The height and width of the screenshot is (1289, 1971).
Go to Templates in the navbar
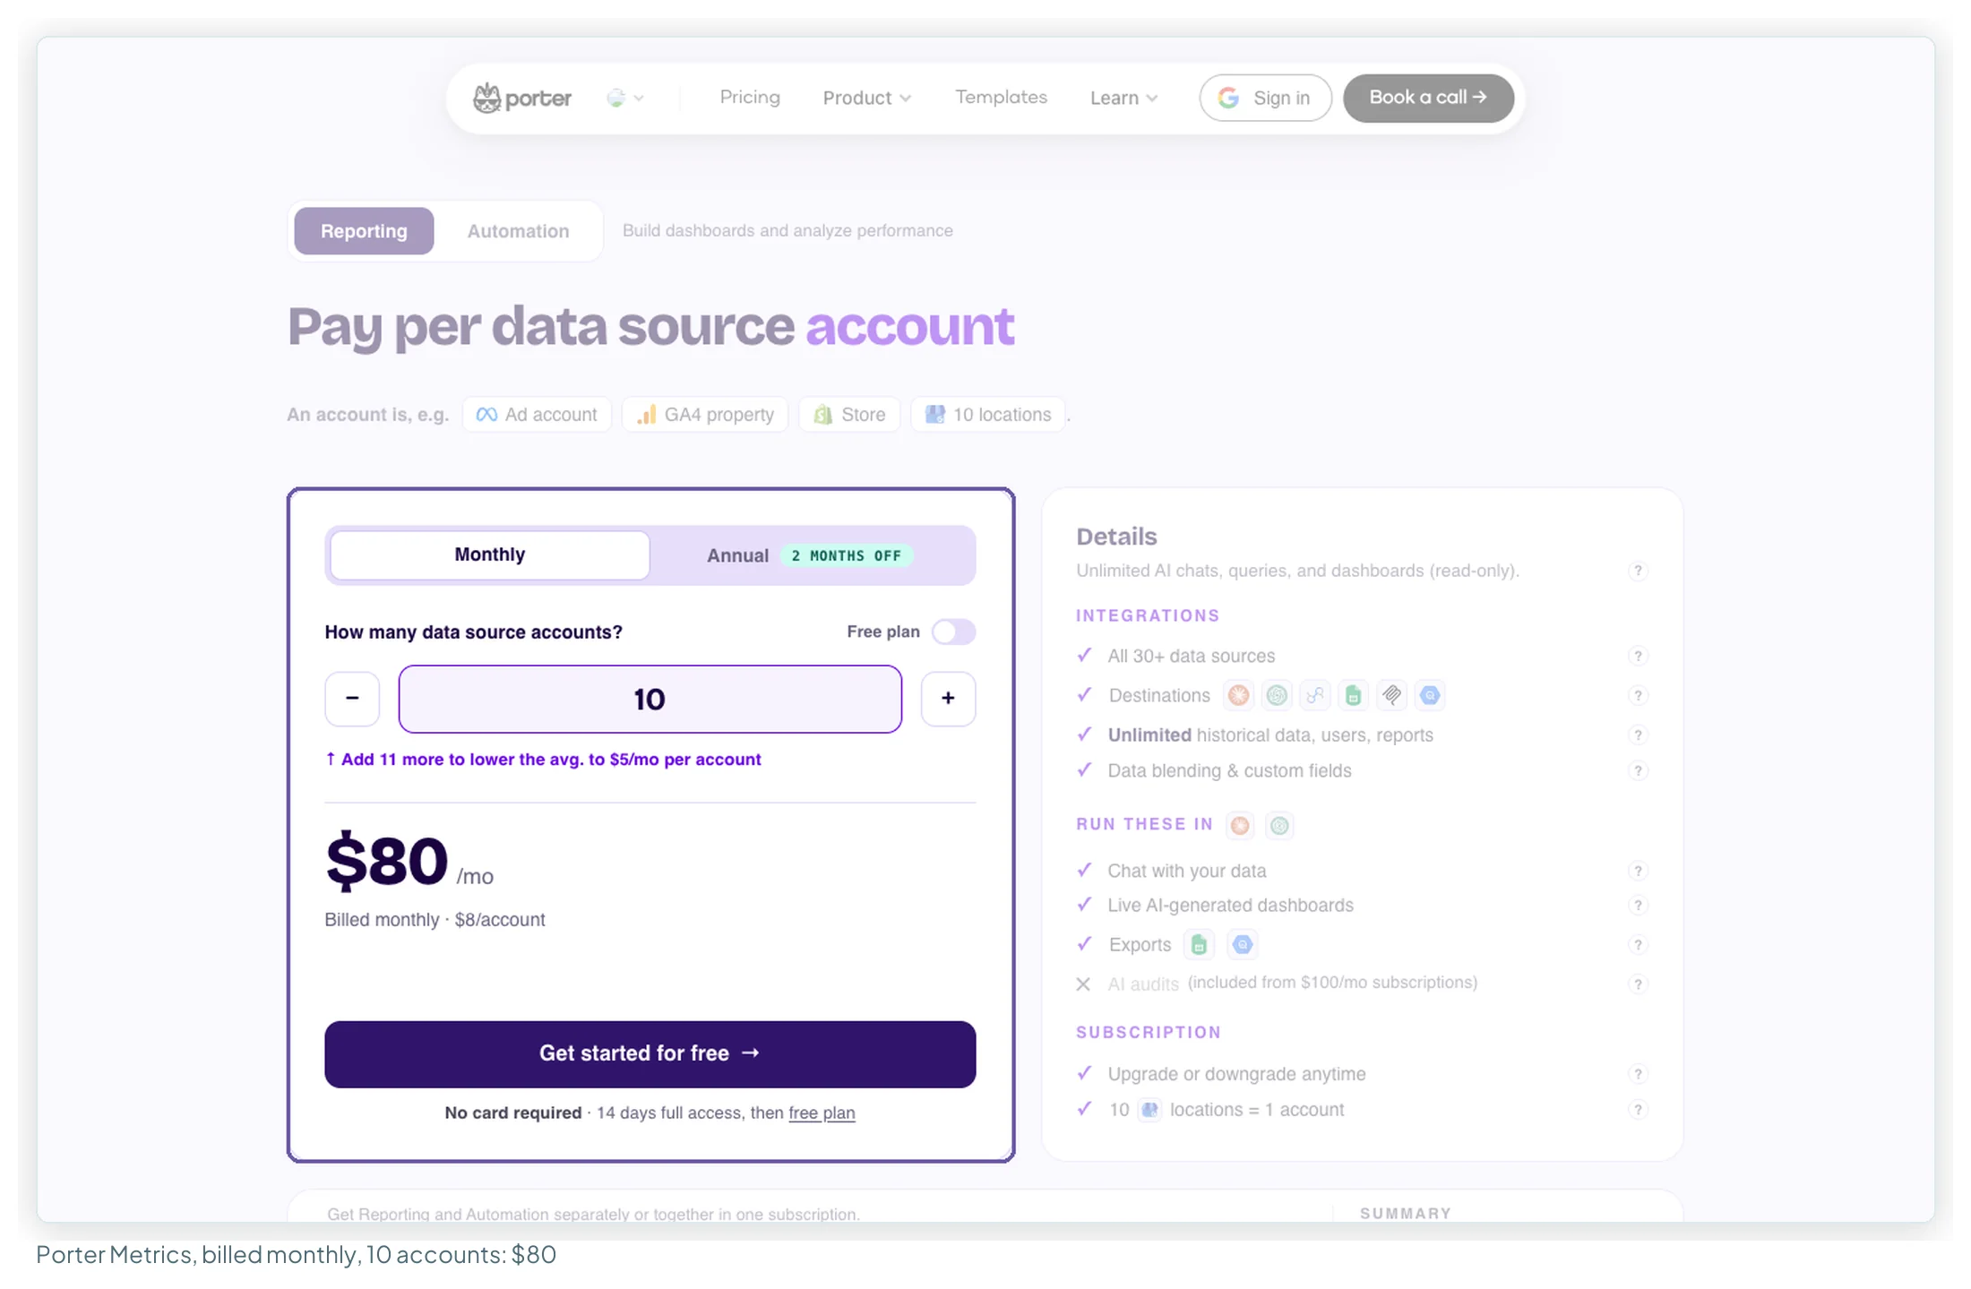click(1001, 97)
